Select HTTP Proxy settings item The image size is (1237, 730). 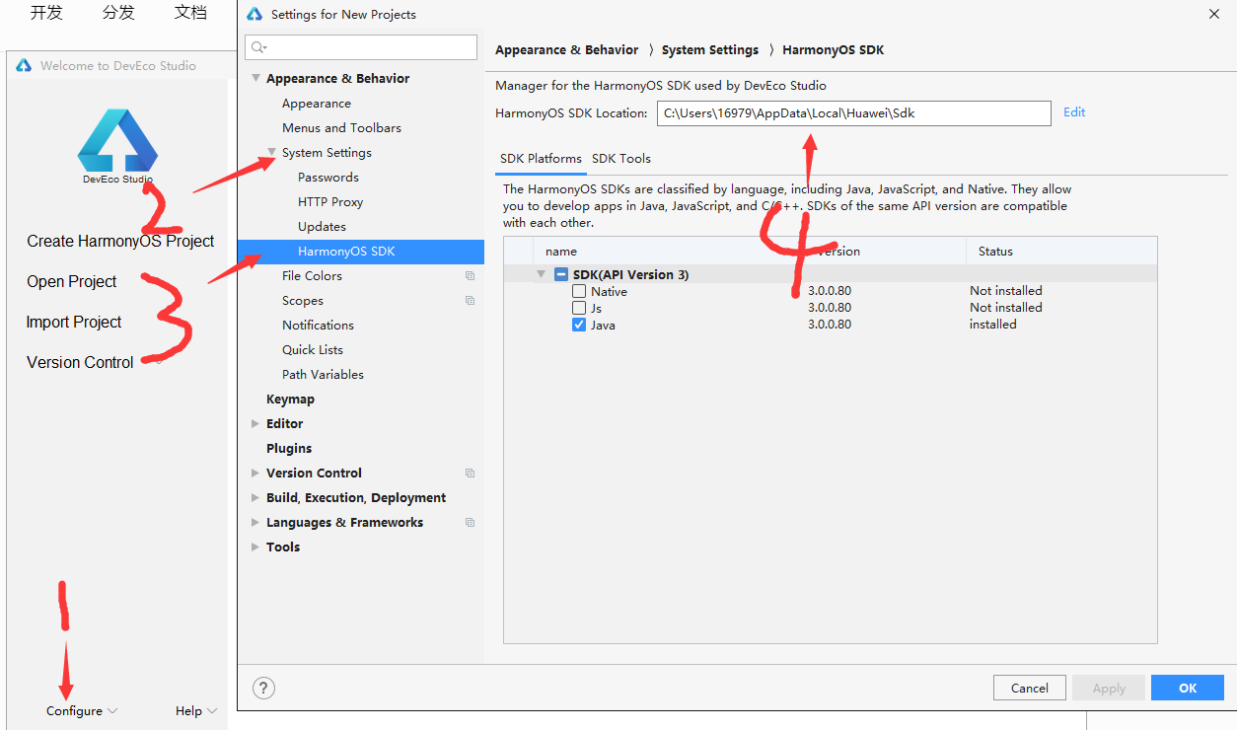330,202
